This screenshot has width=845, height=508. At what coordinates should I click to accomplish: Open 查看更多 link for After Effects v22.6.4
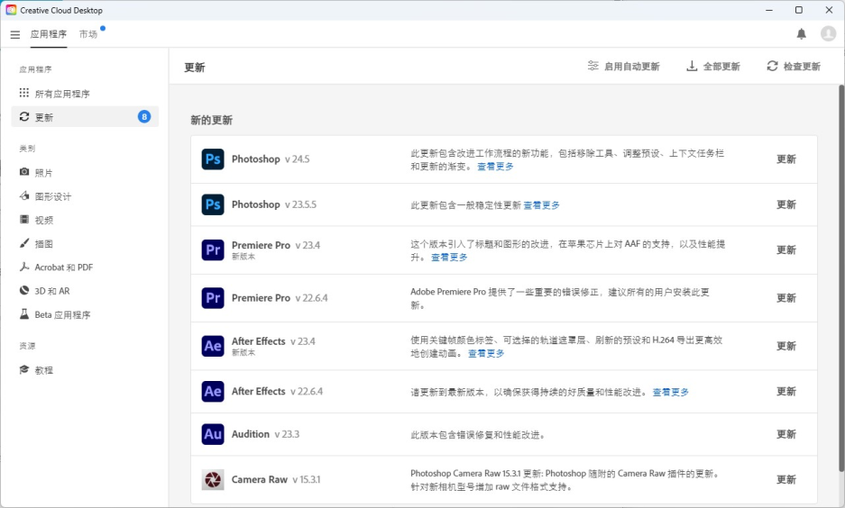pos(670,392)
